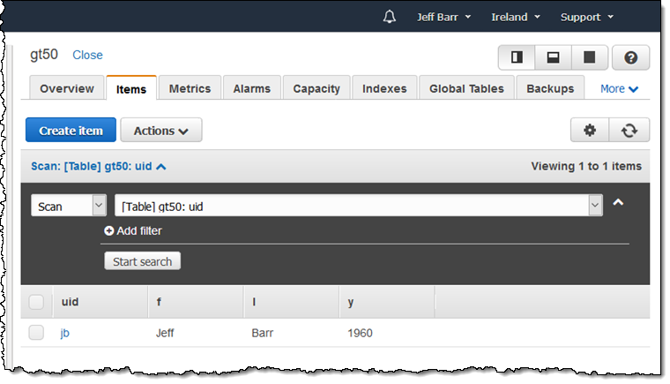This screenshot has height=384, width=670.
Task: Switch to split-panel layout view icon
Action: pyautogui.click(x=517, y=57)
